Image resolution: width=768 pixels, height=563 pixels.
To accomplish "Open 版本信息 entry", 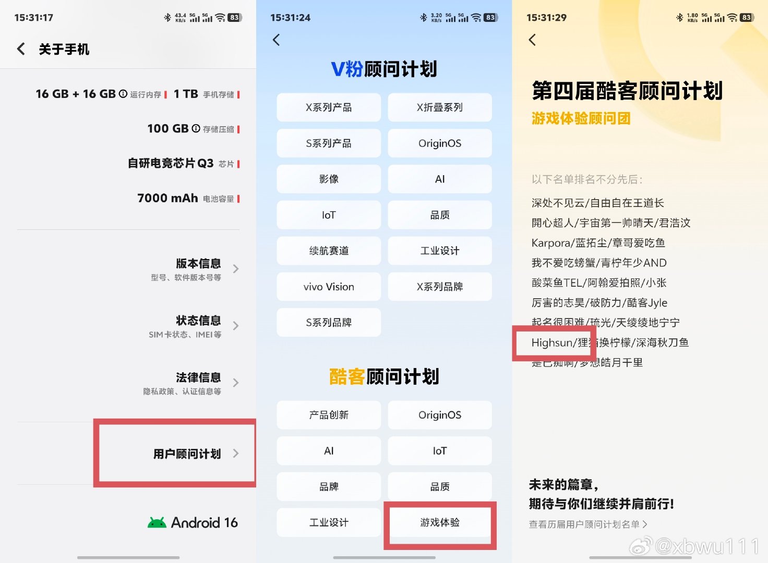I will (128, 268).
